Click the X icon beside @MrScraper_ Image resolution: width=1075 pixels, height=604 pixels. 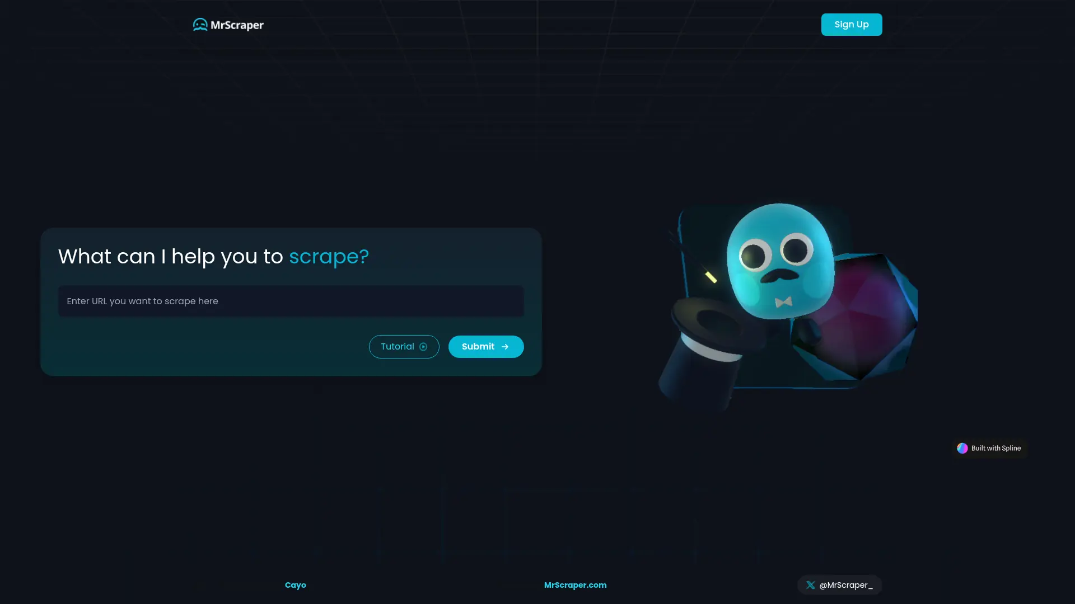[x=810, y=585]
